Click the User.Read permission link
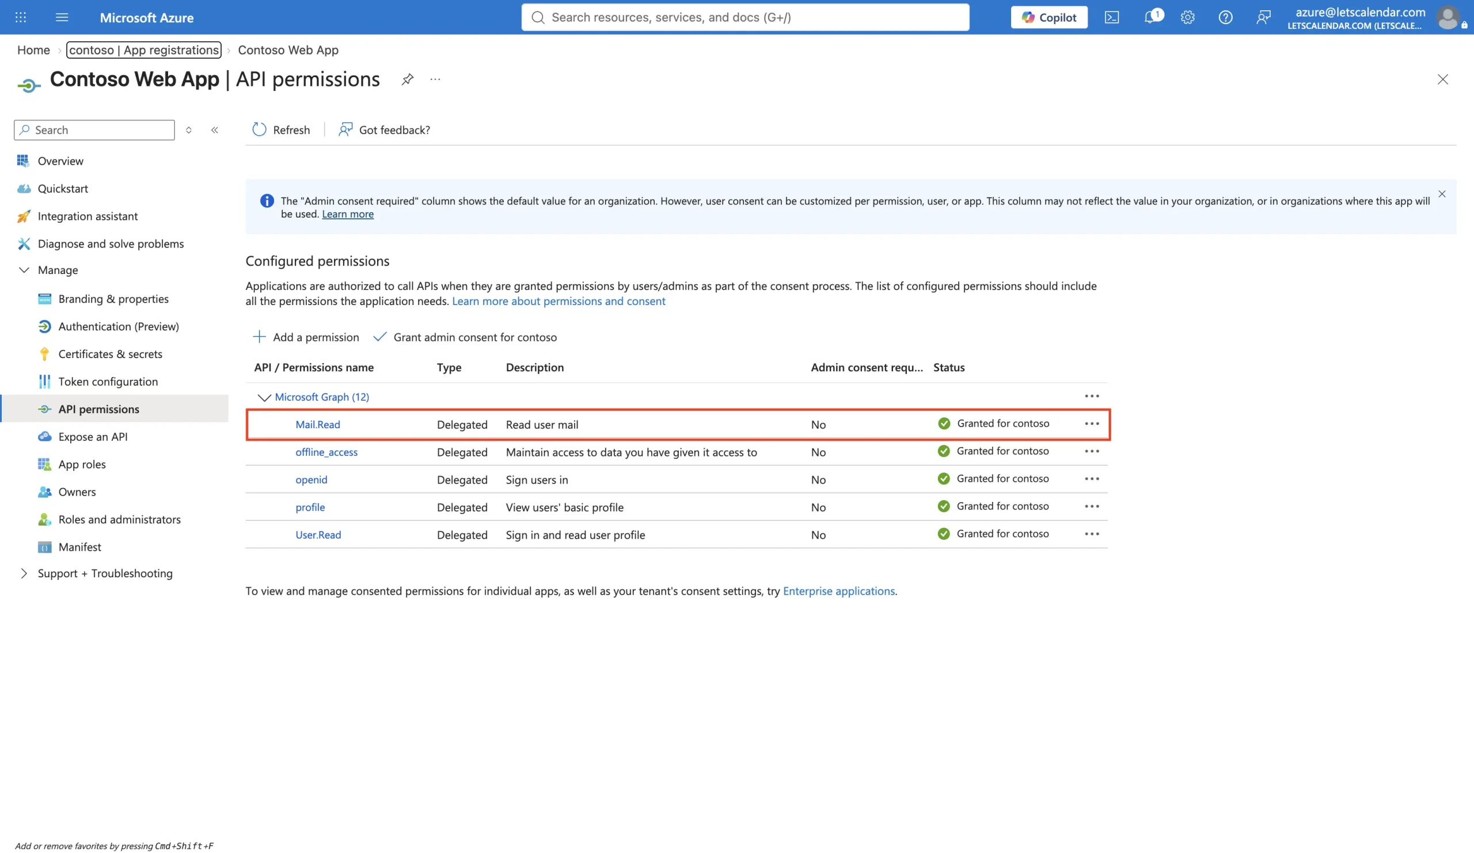Image resolution: width=1474 pixels, height=853 pixels. (x=318, y=535)
